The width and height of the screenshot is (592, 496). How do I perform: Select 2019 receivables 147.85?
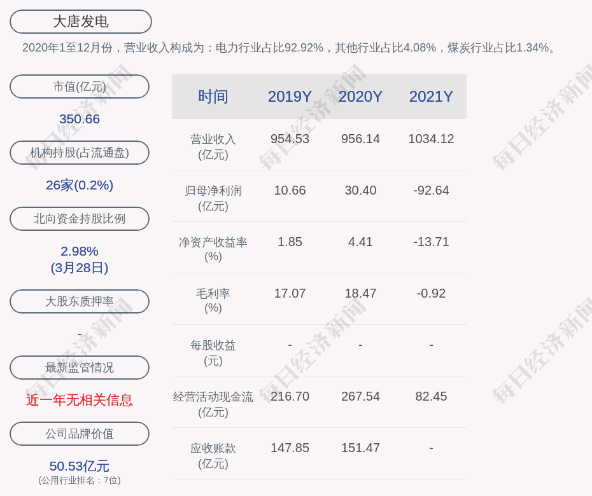click(x=290, y=448)
